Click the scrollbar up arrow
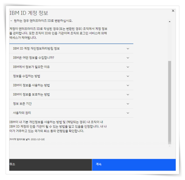This screenshot has height=180, width=185. [170, 22]
